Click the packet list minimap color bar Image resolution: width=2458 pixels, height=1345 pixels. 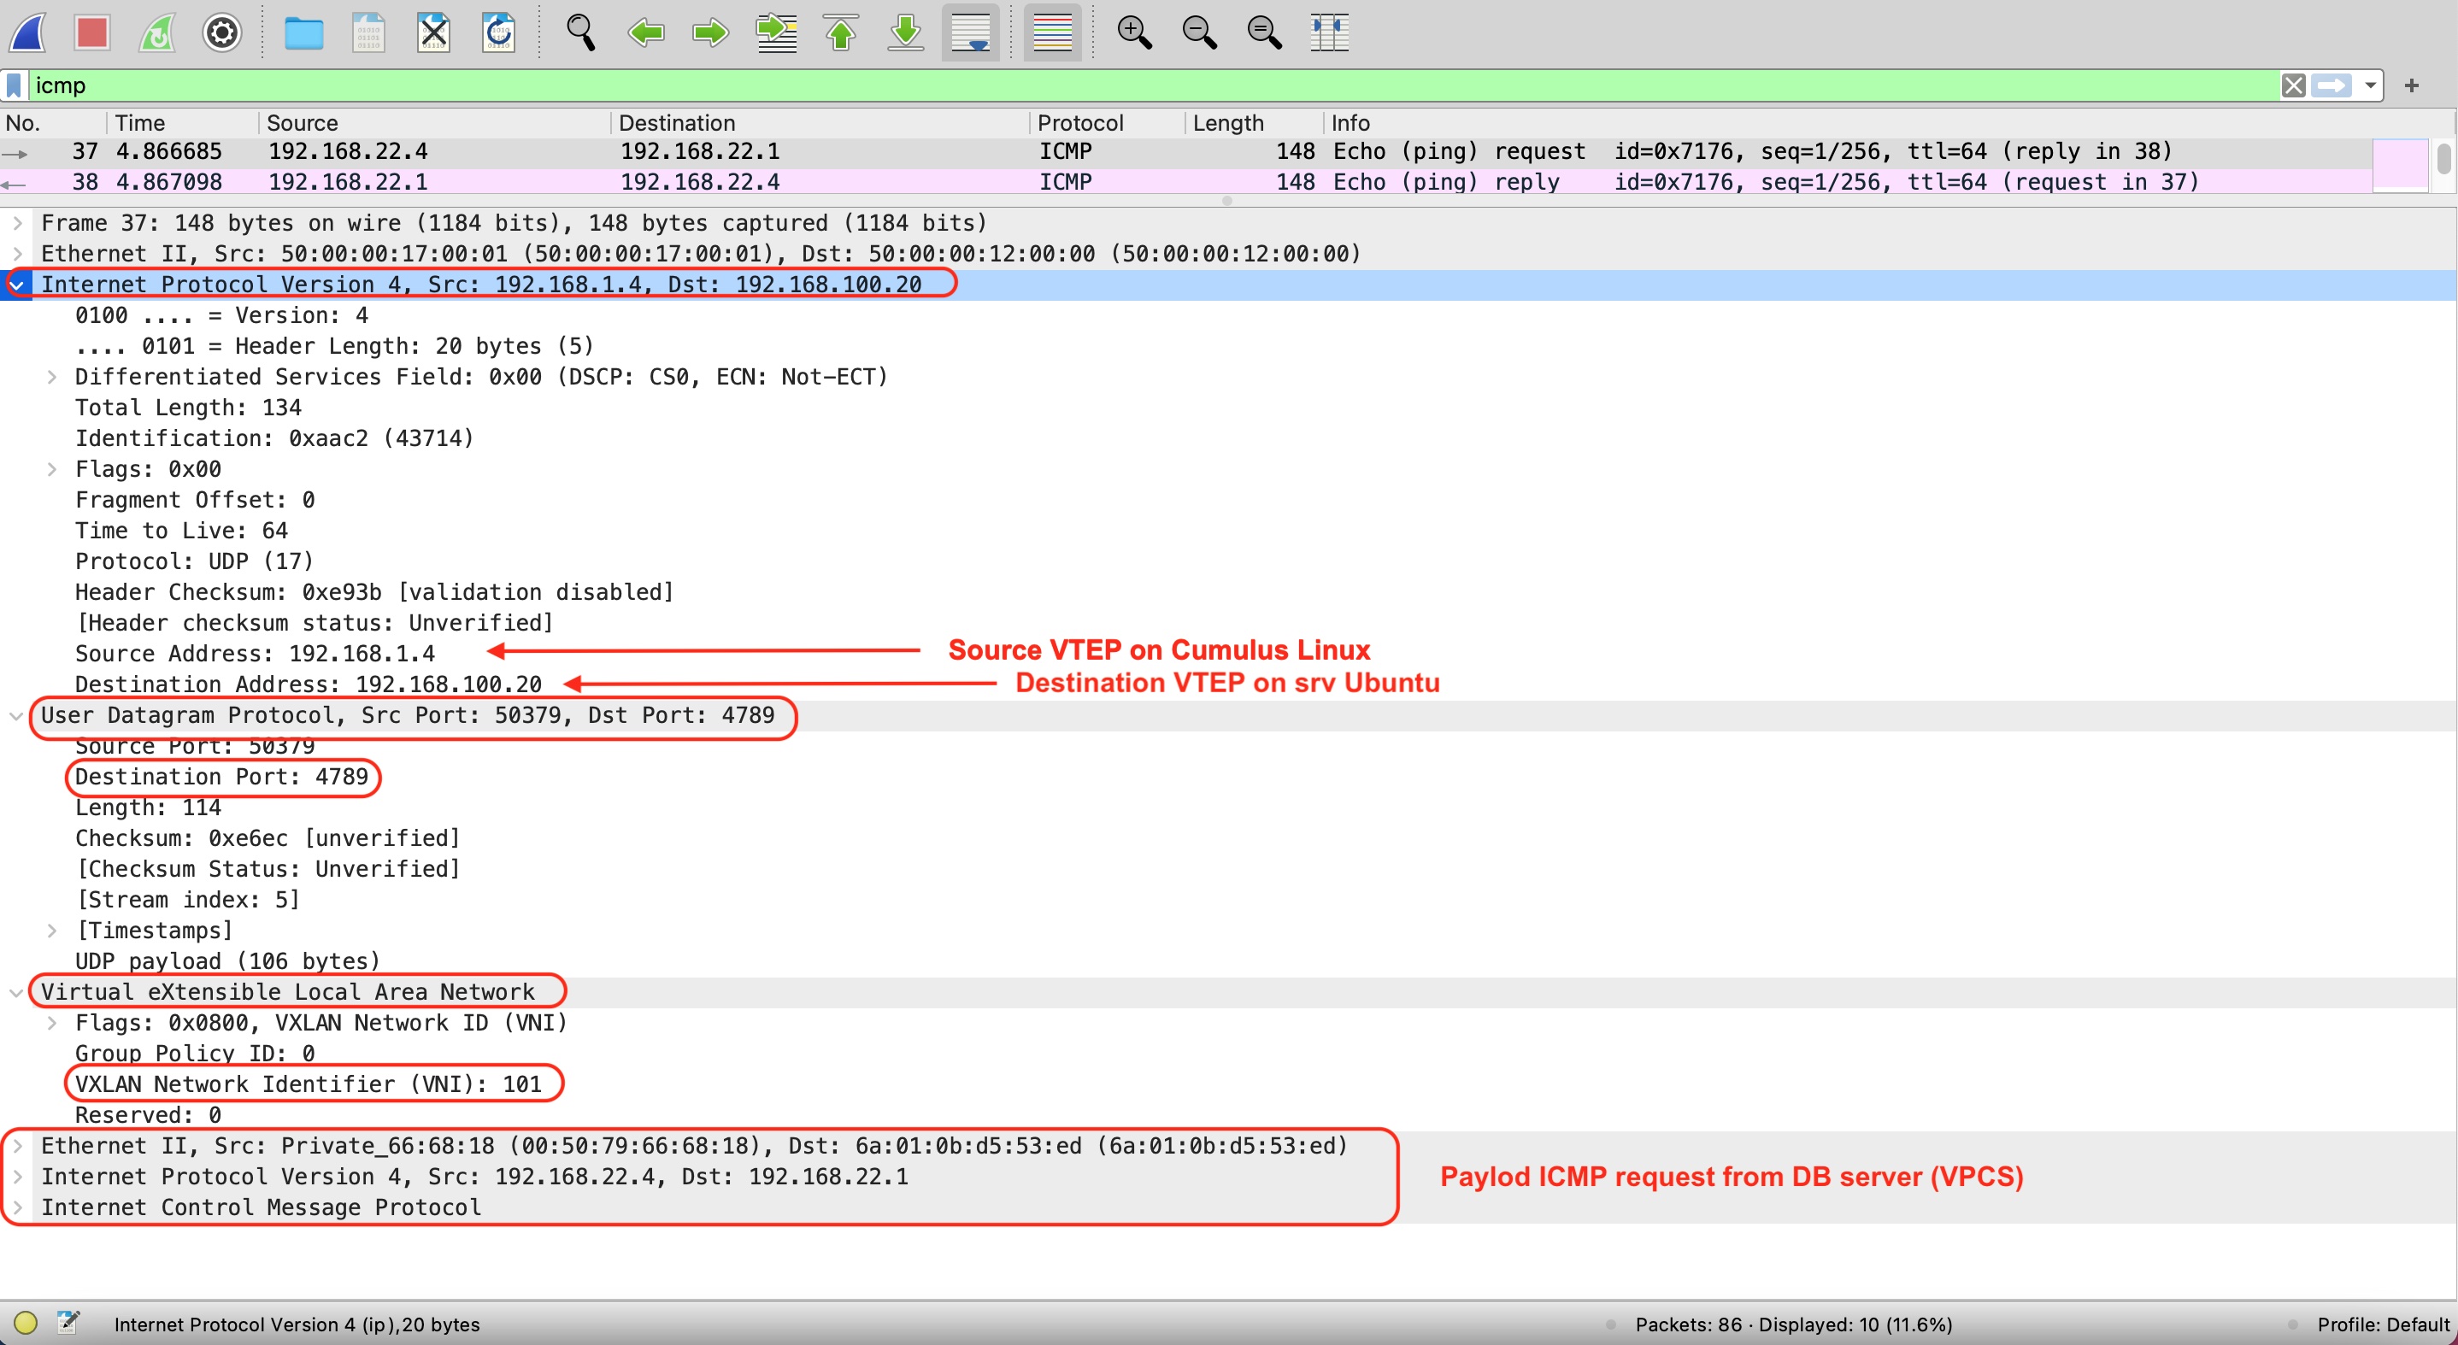2400,167
